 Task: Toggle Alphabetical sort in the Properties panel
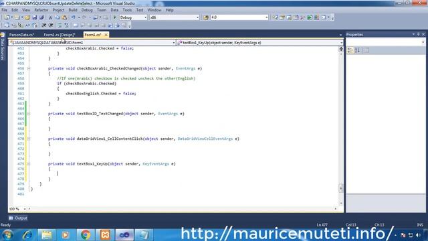pyautogui.click(x=357, y=50)
